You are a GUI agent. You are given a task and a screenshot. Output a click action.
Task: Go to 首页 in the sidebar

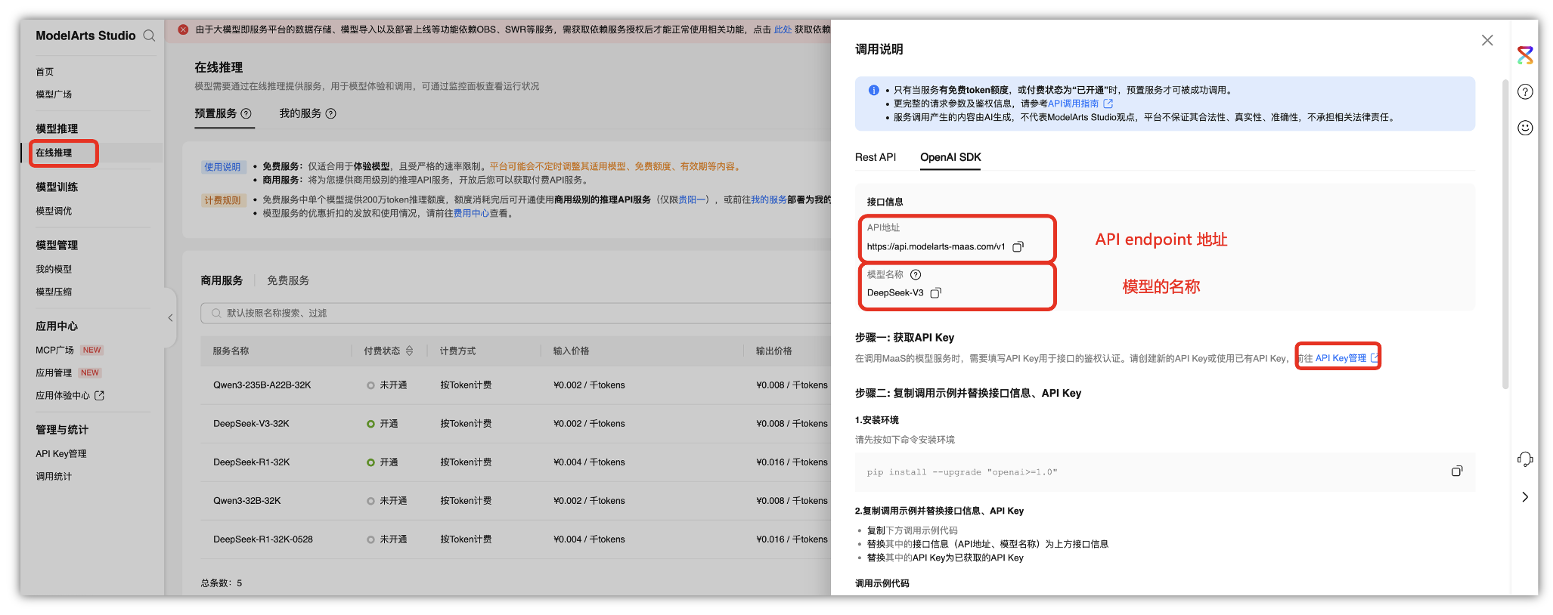click(x=45, y=72)
